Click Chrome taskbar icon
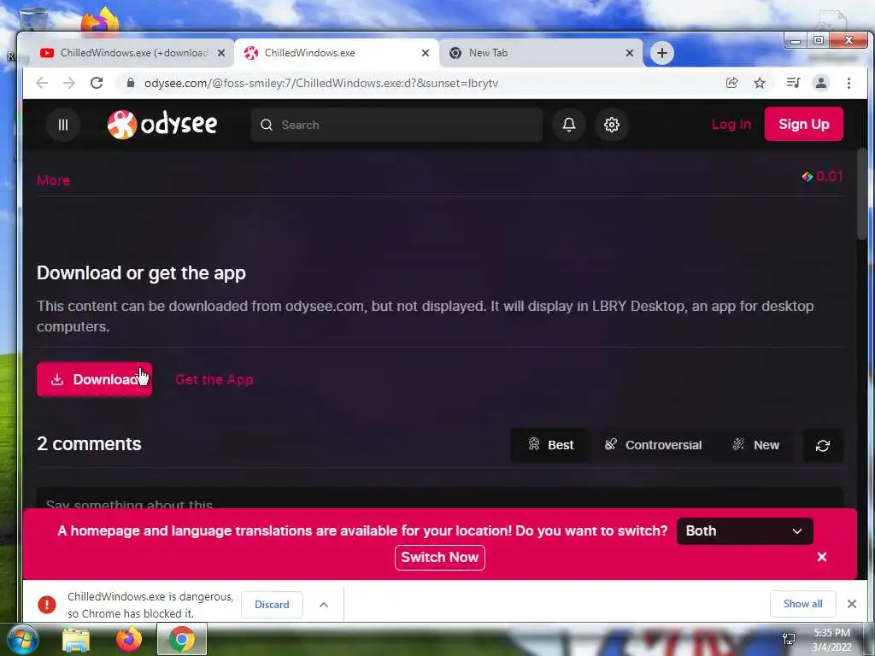Screen dimensions: 875x656 (182, 639)
